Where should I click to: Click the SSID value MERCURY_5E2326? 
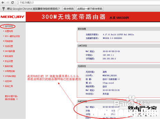pos(109,76)
